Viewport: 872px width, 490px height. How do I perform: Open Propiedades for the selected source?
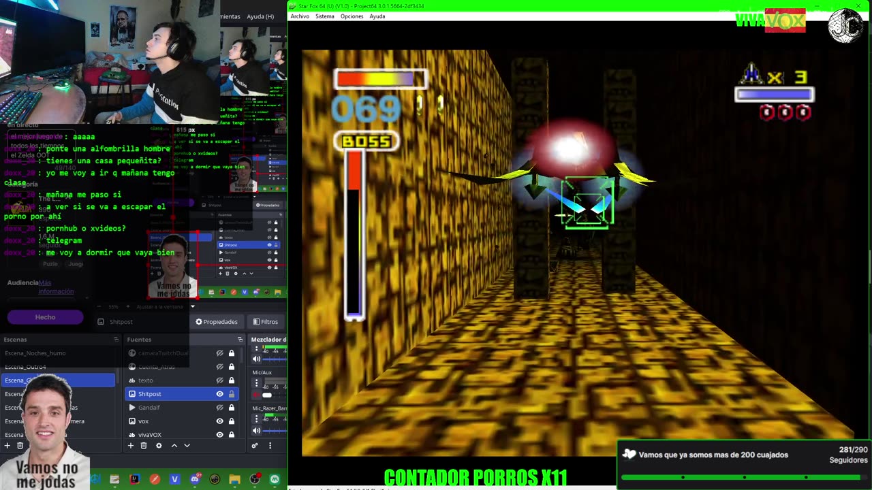pos(217,322)
